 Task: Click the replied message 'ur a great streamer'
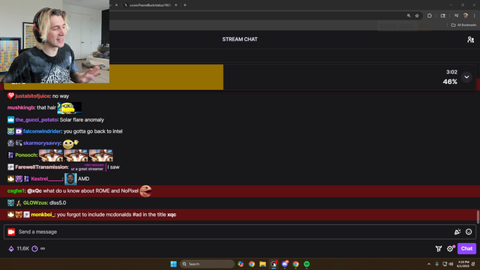coord(88,167)
